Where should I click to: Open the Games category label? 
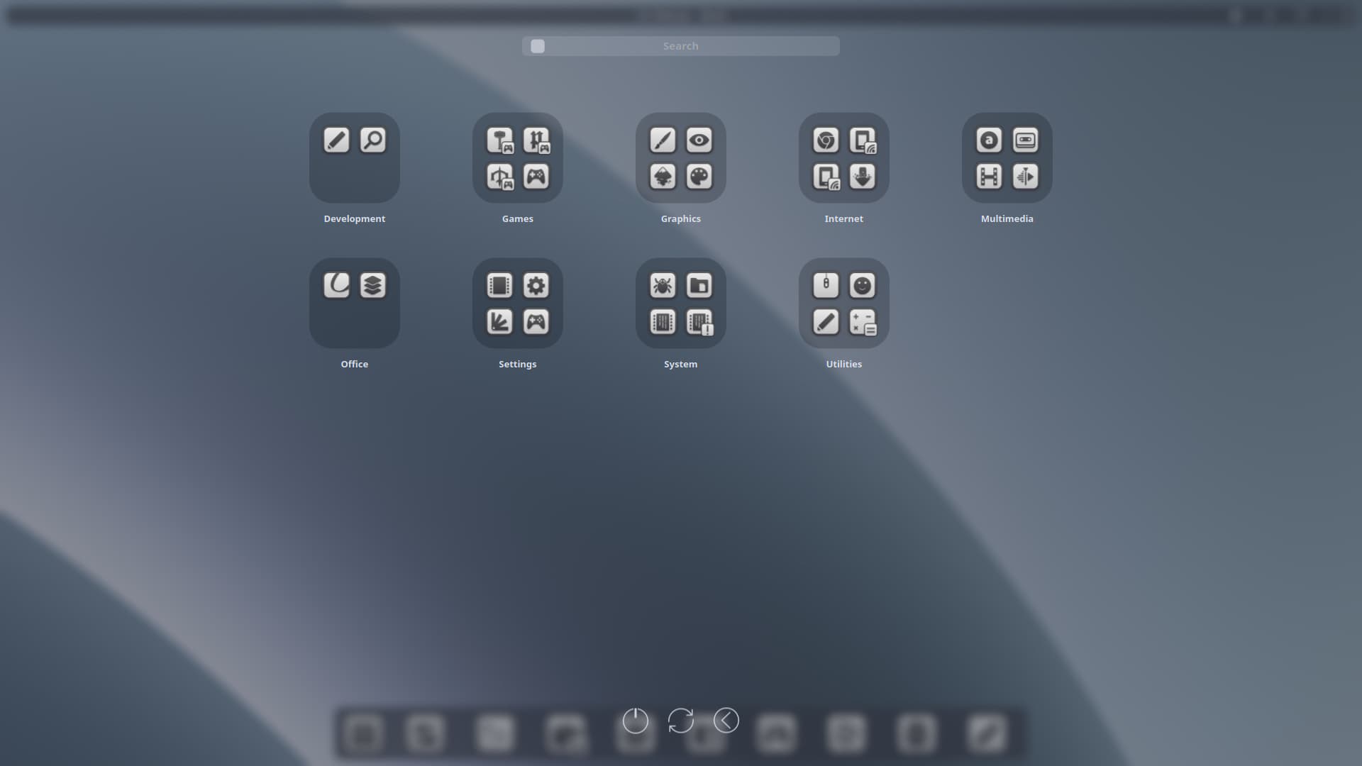point(518,218)
